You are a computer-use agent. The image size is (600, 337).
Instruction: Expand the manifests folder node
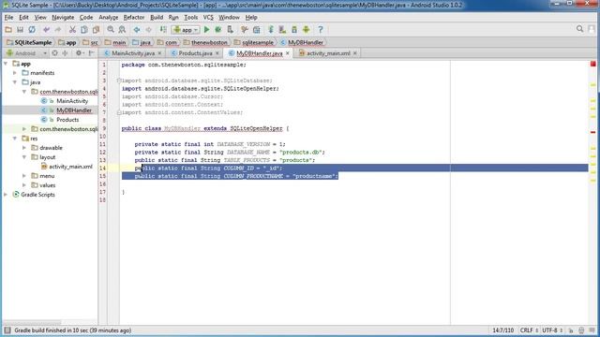click(15, 73)
